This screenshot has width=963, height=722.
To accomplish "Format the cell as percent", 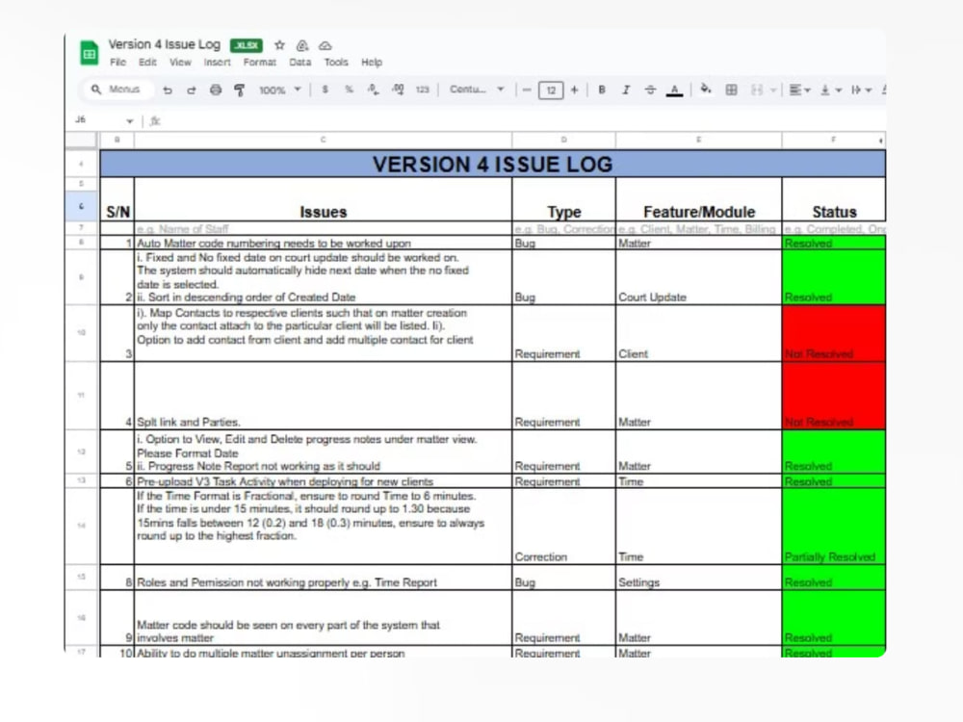I will 349,90.
